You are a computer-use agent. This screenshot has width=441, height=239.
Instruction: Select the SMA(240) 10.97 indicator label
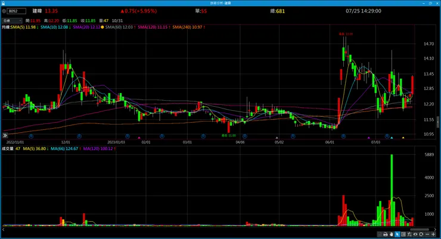188,27
